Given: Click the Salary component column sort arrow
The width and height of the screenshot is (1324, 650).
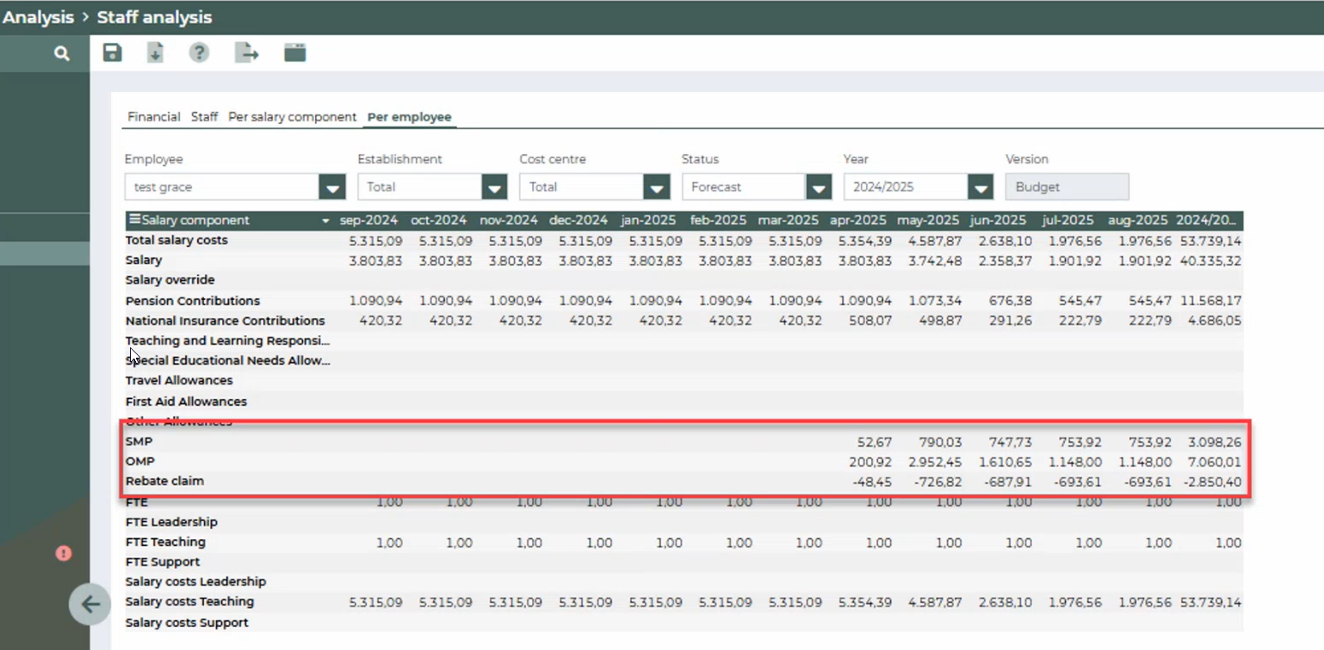Looking at the screenshot, I should pyautogui.click(x=325, y=221).
